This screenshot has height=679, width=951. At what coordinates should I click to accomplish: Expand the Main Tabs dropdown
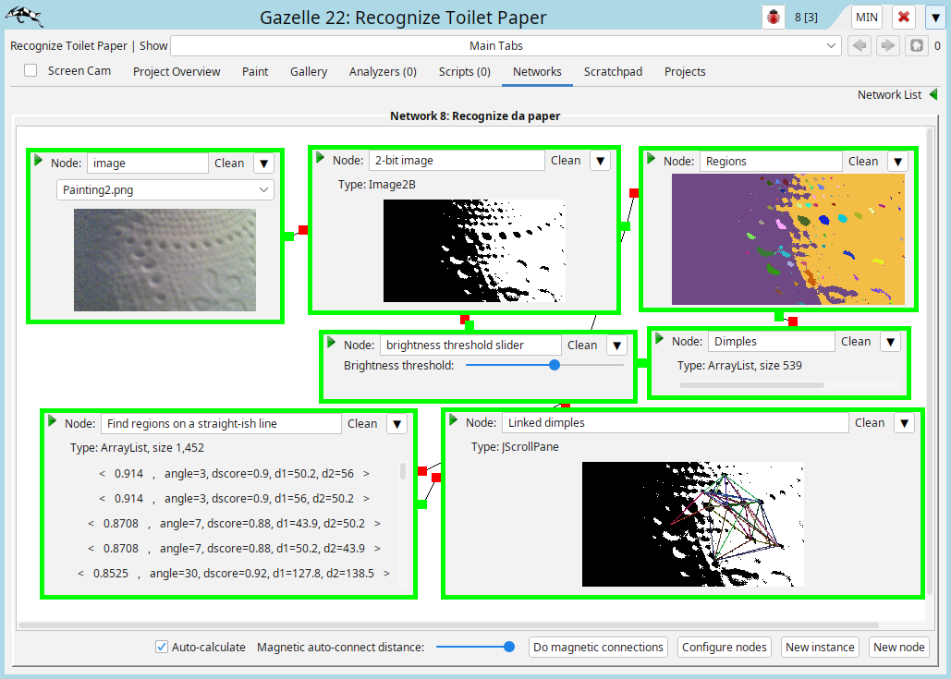(506, 45)
